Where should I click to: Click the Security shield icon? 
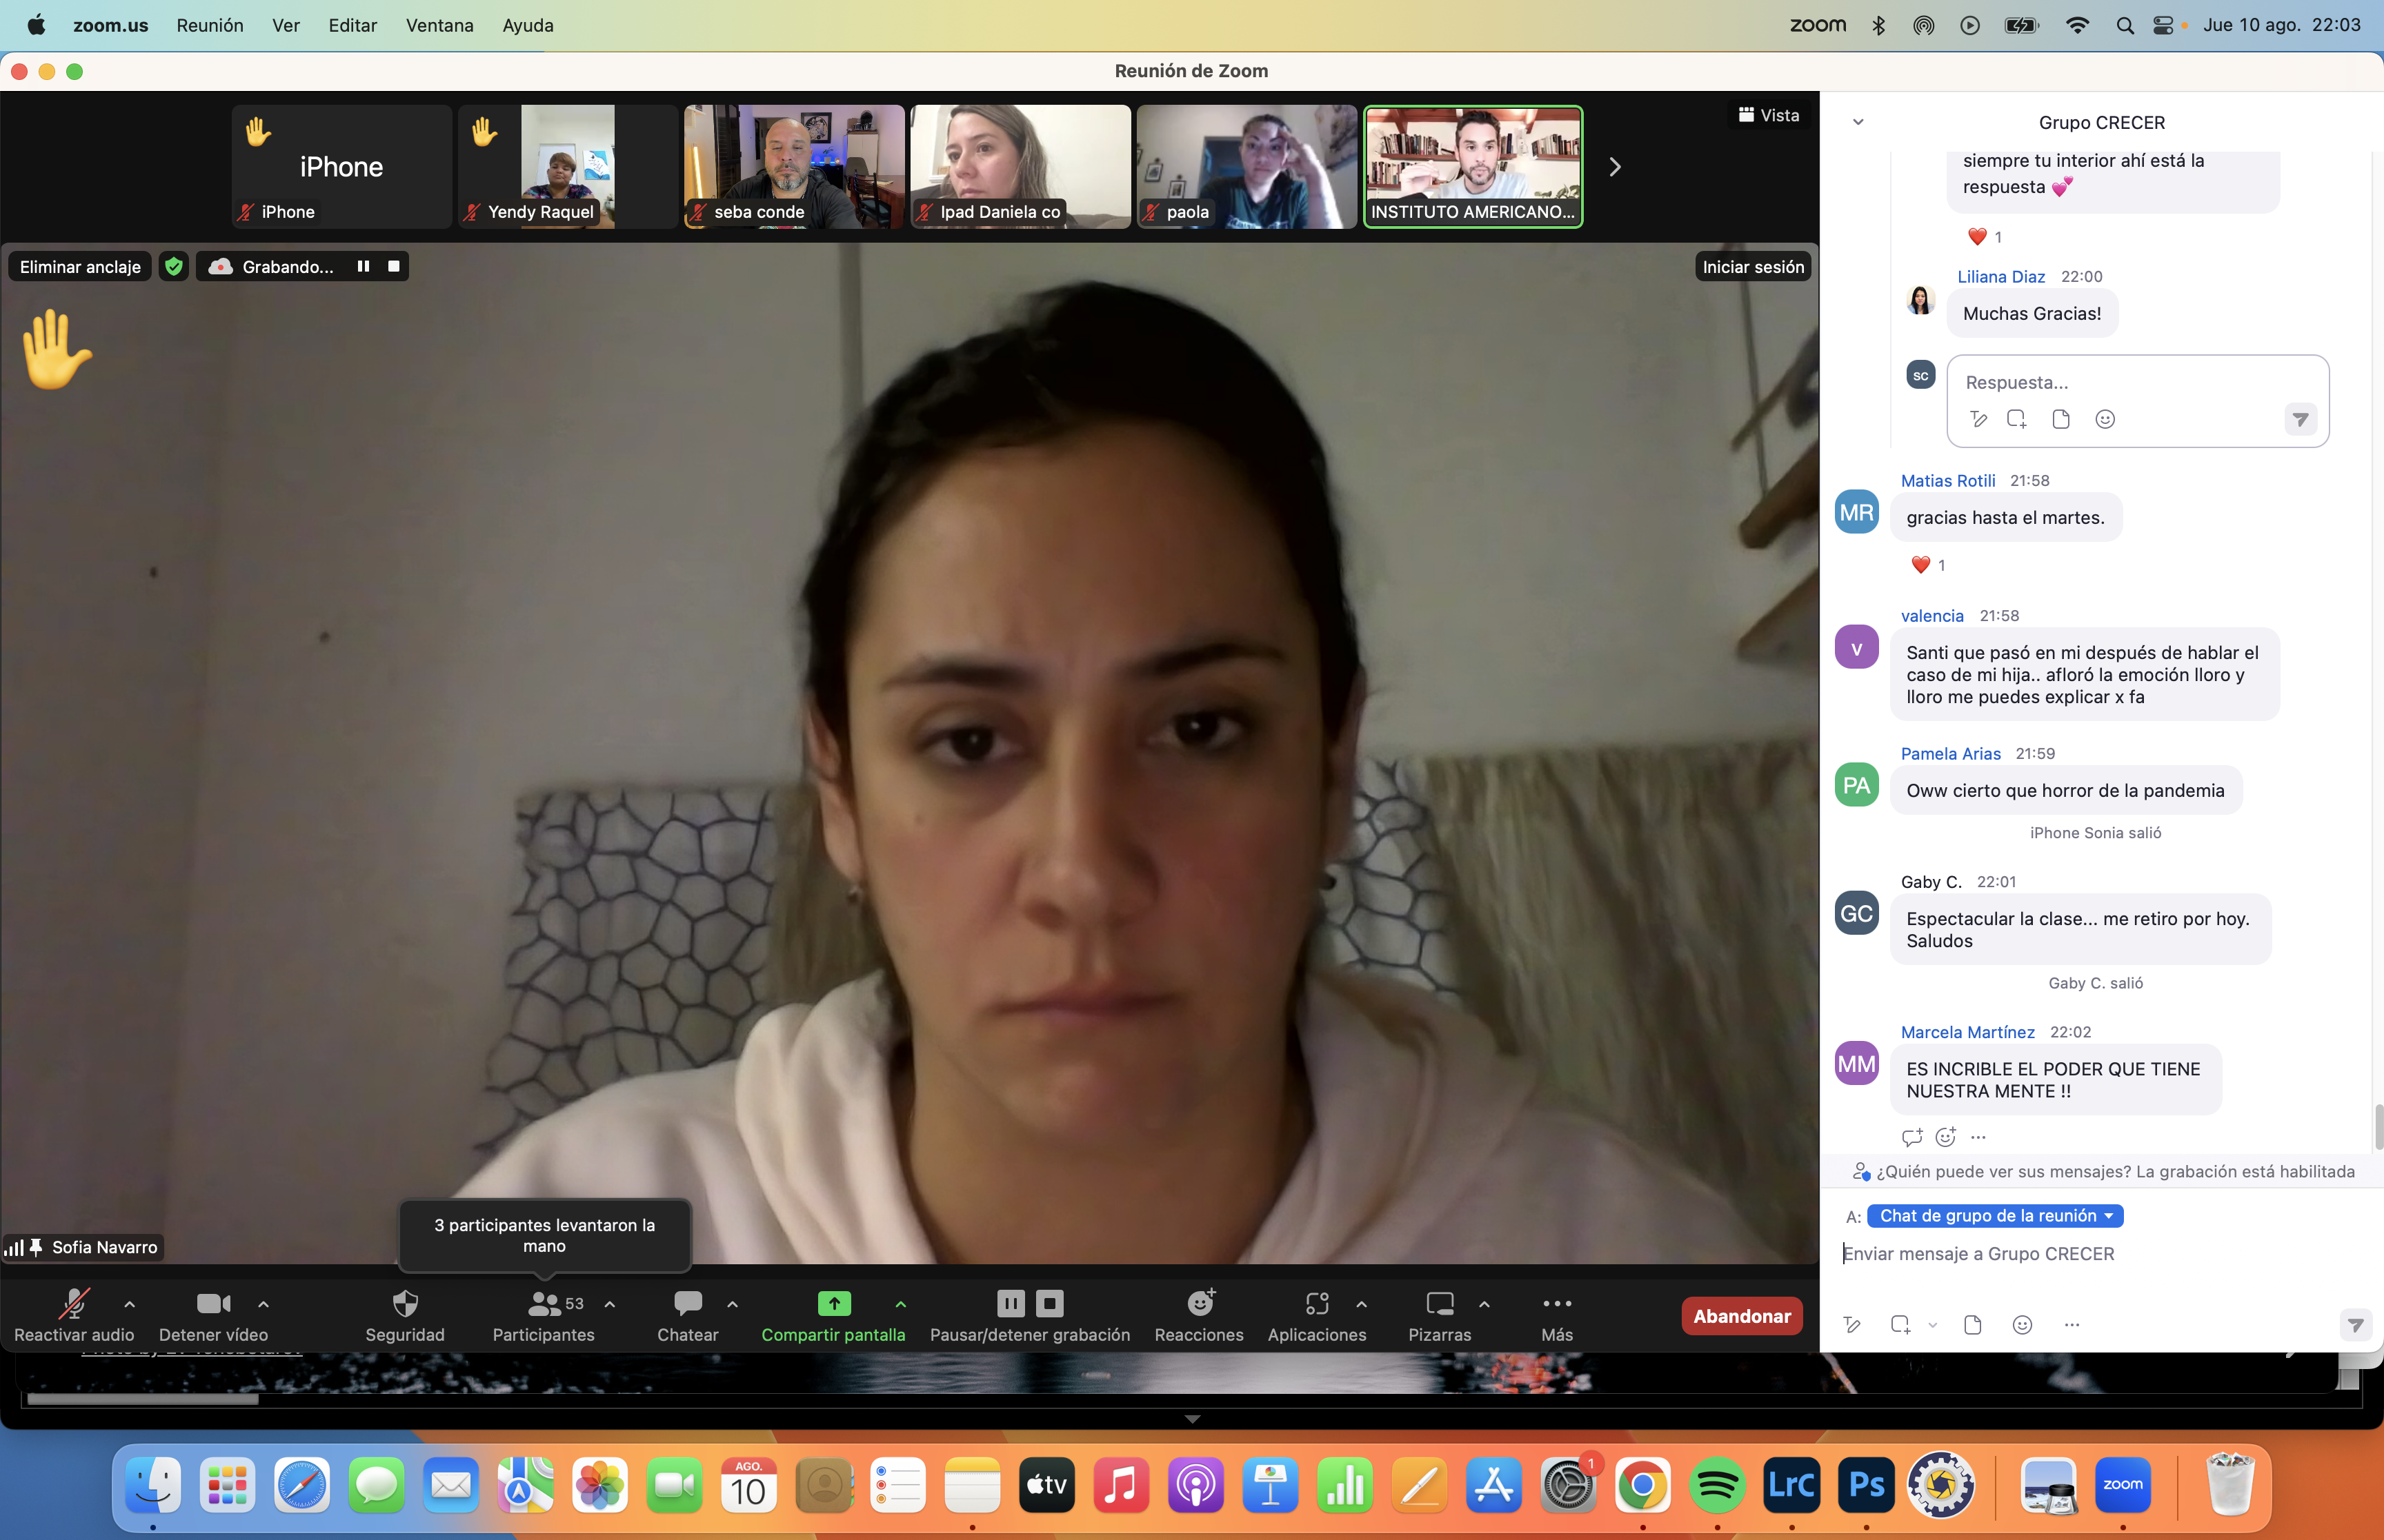(x=404, y=1303)
